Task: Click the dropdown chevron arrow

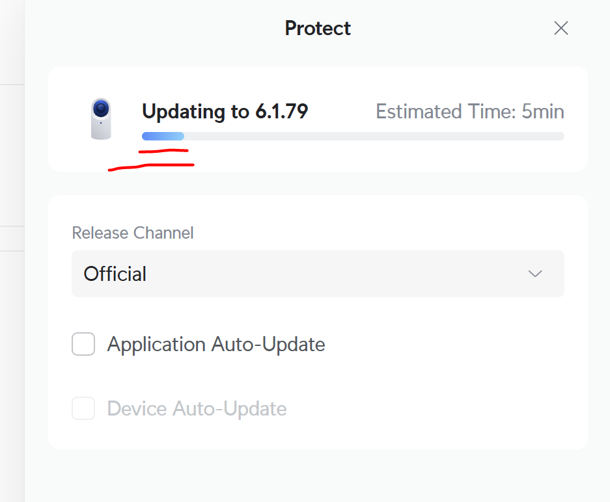Action: tap(535, 274)
